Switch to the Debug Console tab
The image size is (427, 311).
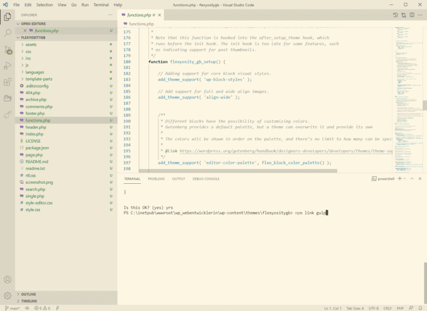click(x=206, y=179)
